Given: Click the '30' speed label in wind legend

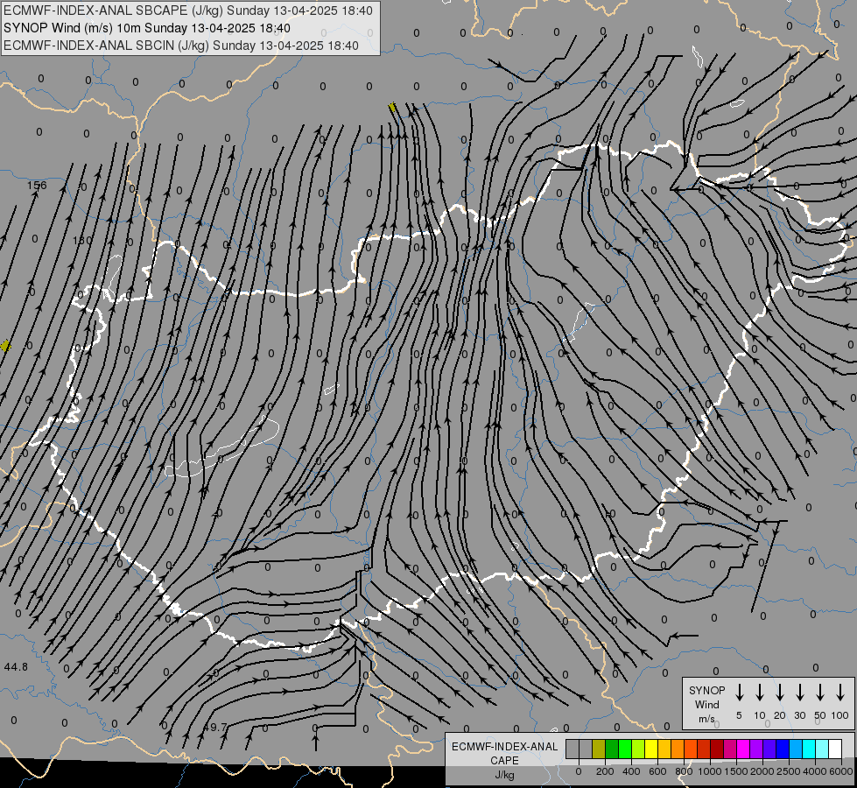Looking at the screenshot, I should (x=799, y=715).
